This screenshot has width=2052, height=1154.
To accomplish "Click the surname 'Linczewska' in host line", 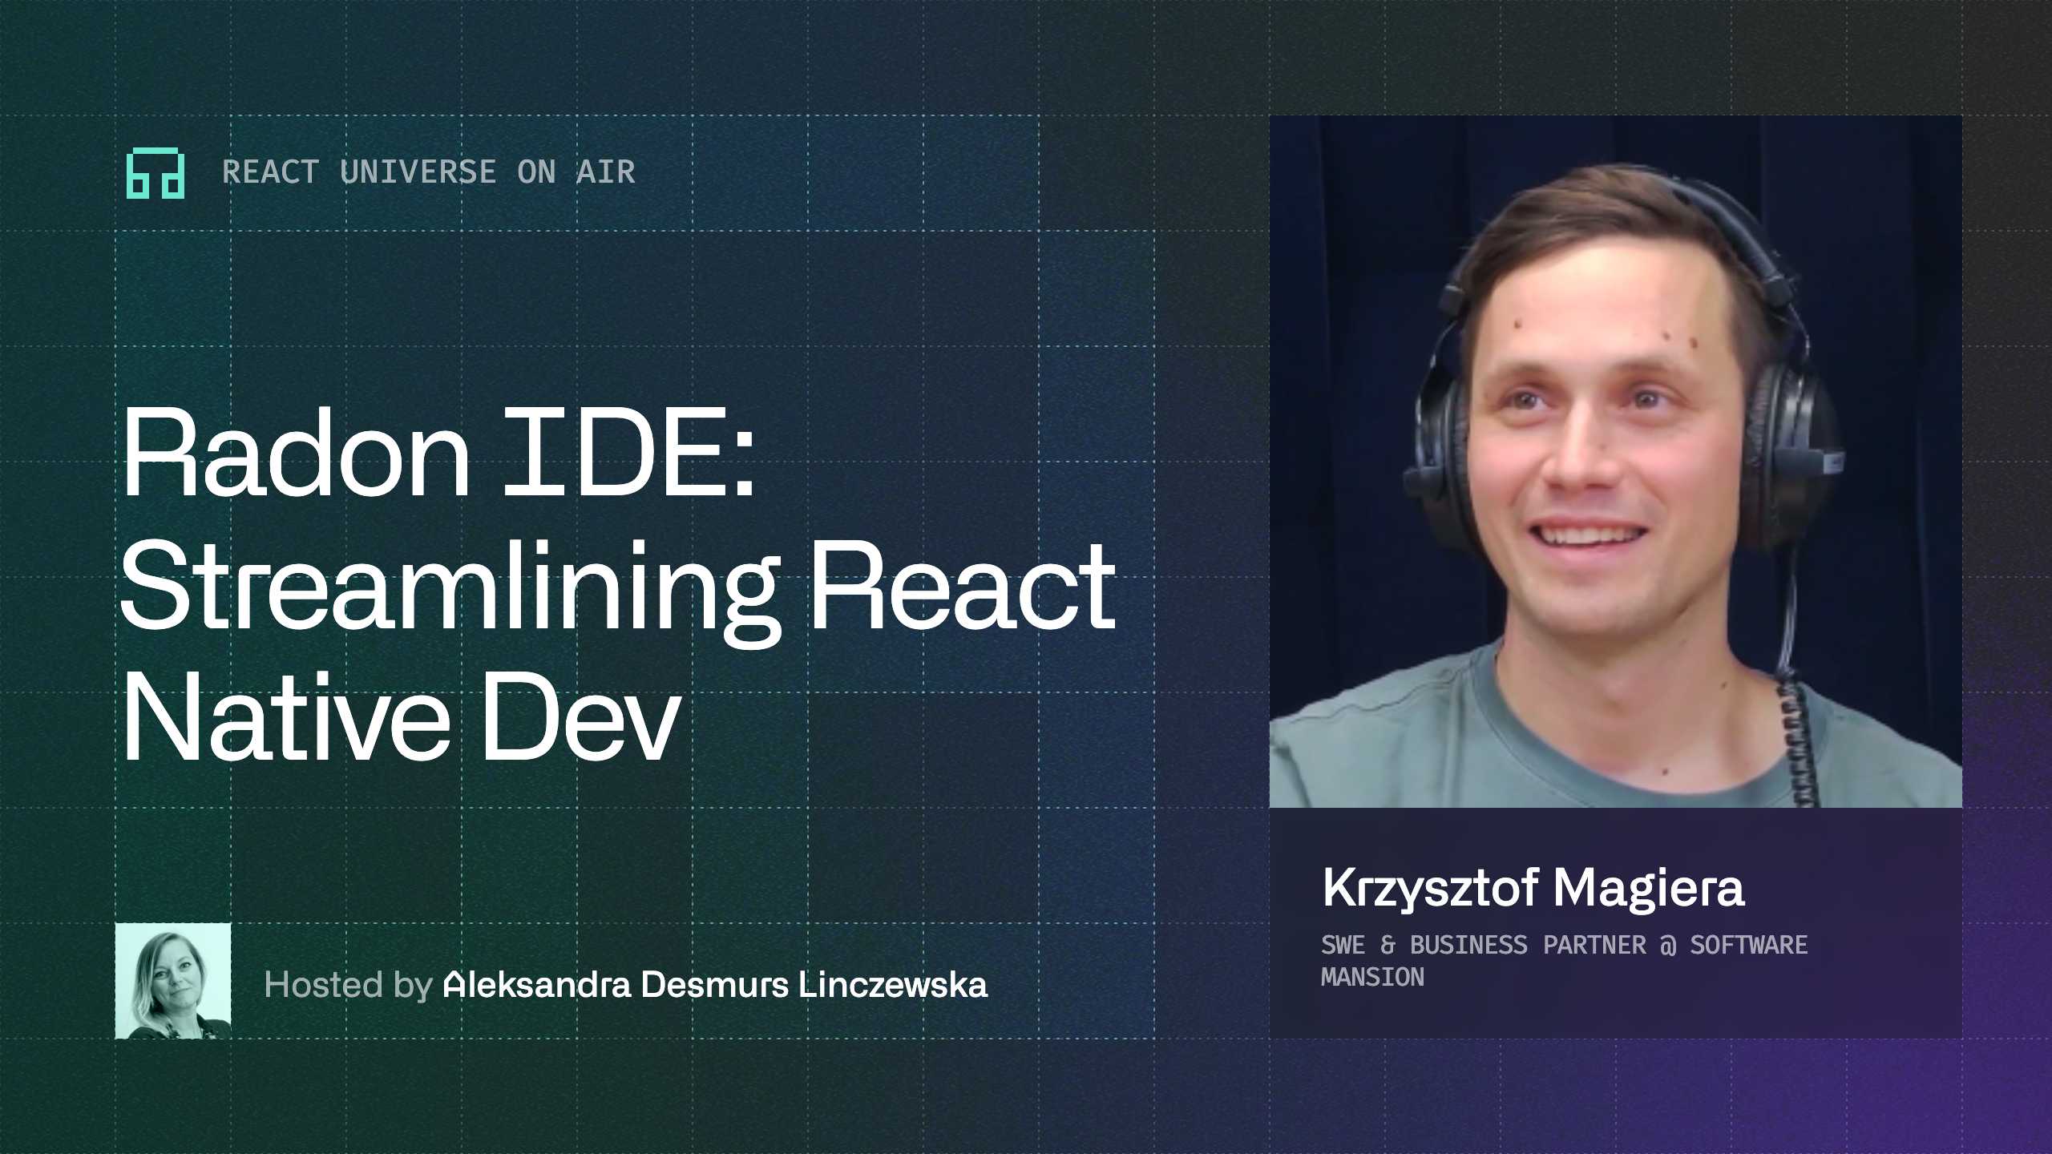I will tap(892, 985).
